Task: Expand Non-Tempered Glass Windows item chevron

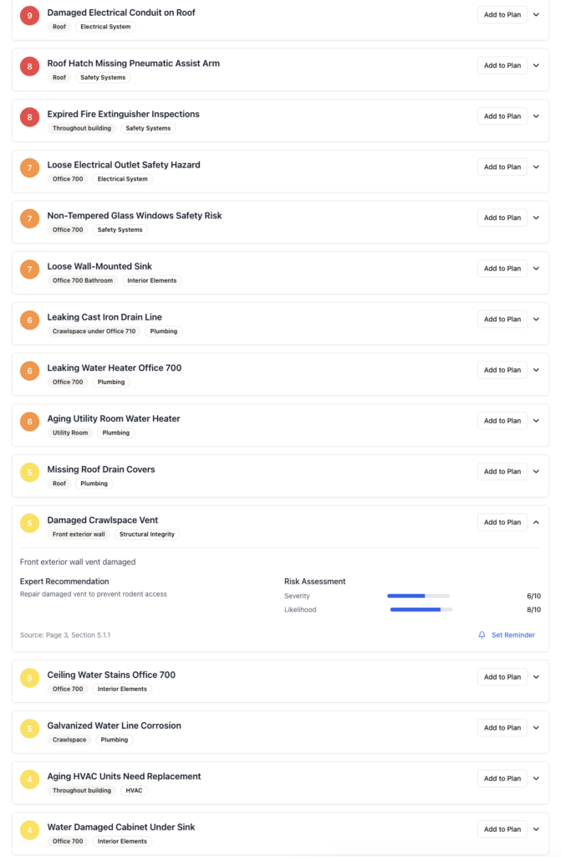Action: (x=536, y=218)
